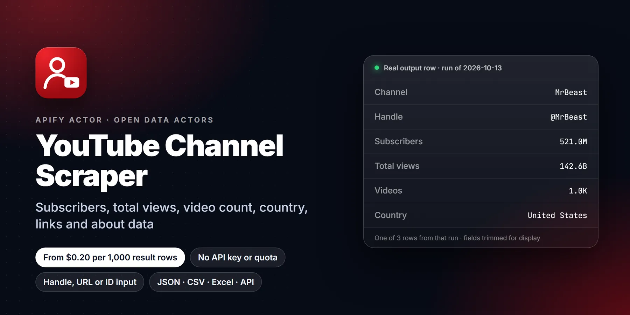630x315 pixels.
Task: Click 'Real output row · run of 2026-10-13' header
Action: coord(443,68)
